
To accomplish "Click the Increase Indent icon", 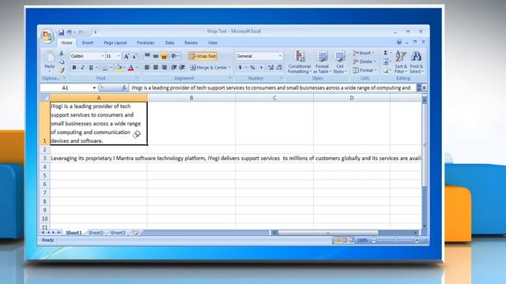I will coord(182,67).
